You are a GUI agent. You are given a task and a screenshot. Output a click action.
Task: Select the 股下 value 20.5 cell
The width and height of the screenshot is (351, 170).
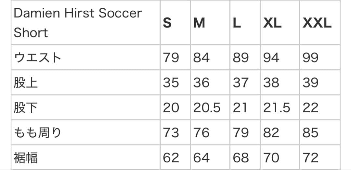coord(207,108)
